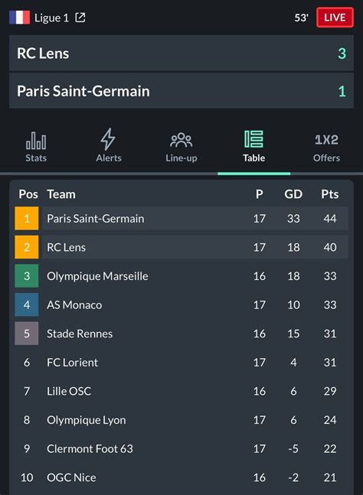The height and width of the screenshot is (495, 363).
Task: Tap the French flag icon
Action: tap(20, 18)
